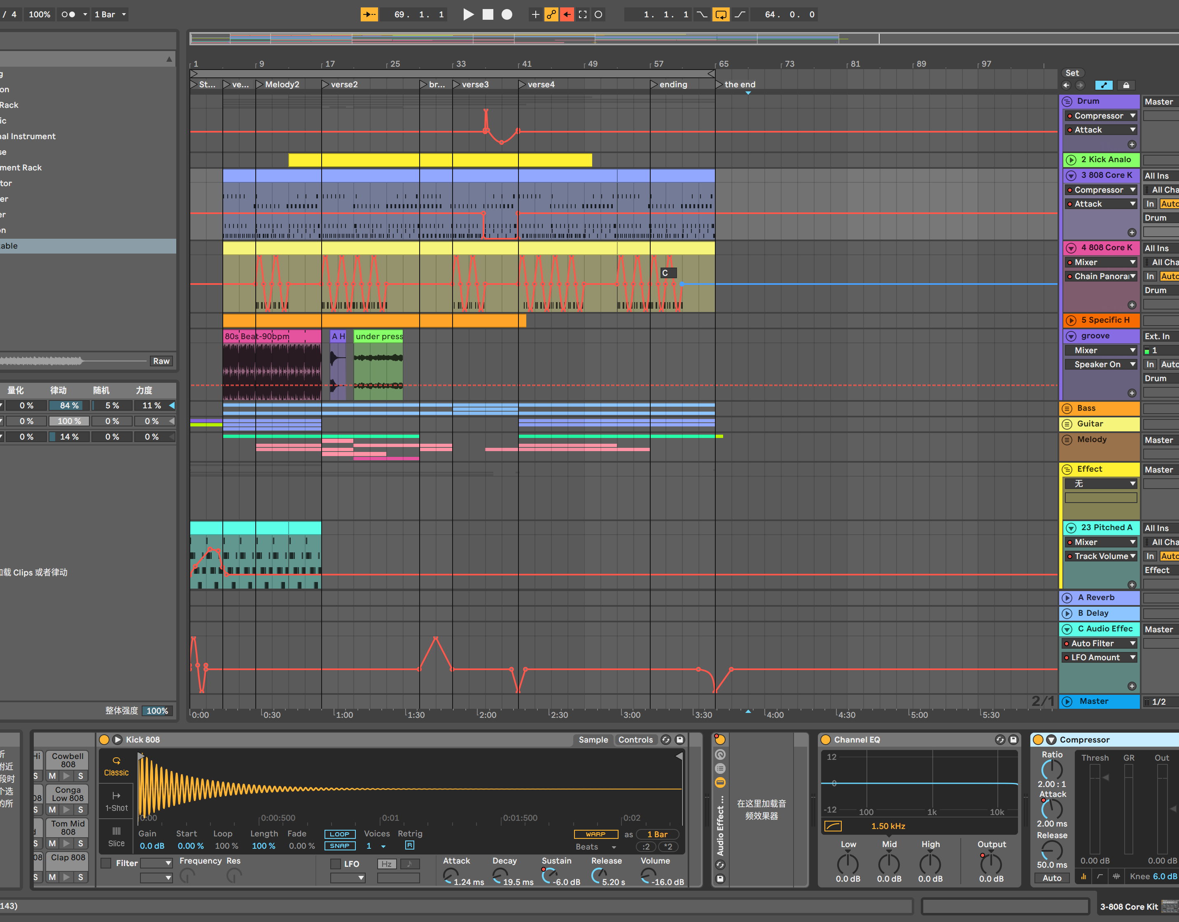Click the Set locator button
This screenshot has height=922, width=1179.
[x=1072, y=73]
